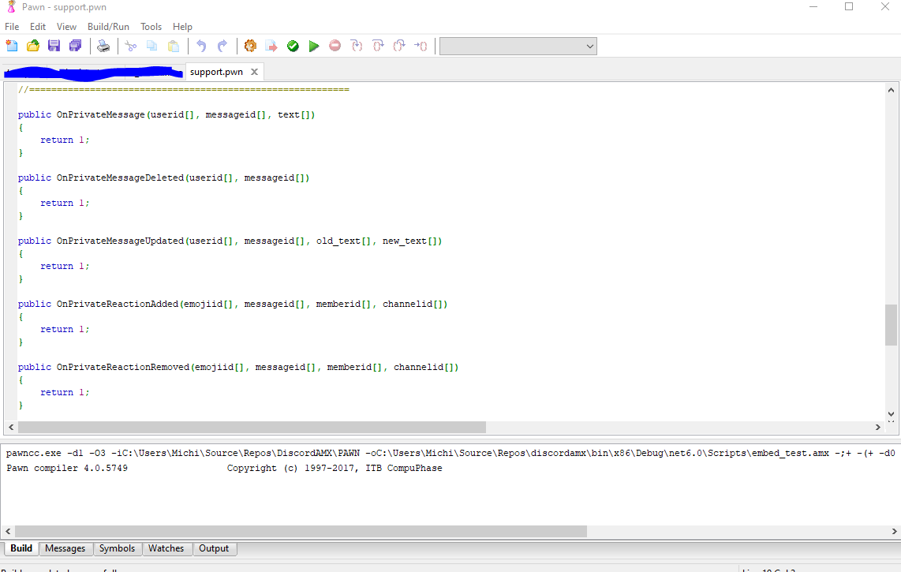
Task: Create a new file with the New icon
Action: [x=11, y=46]
